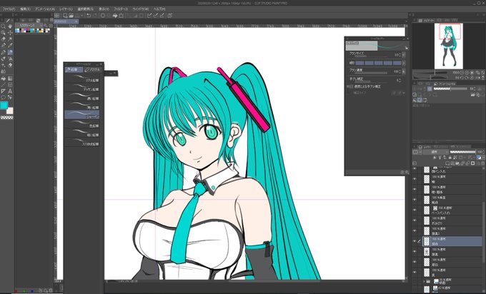
Task: Click Redo arrow in command bar
Action: click(x=95, y=16)
